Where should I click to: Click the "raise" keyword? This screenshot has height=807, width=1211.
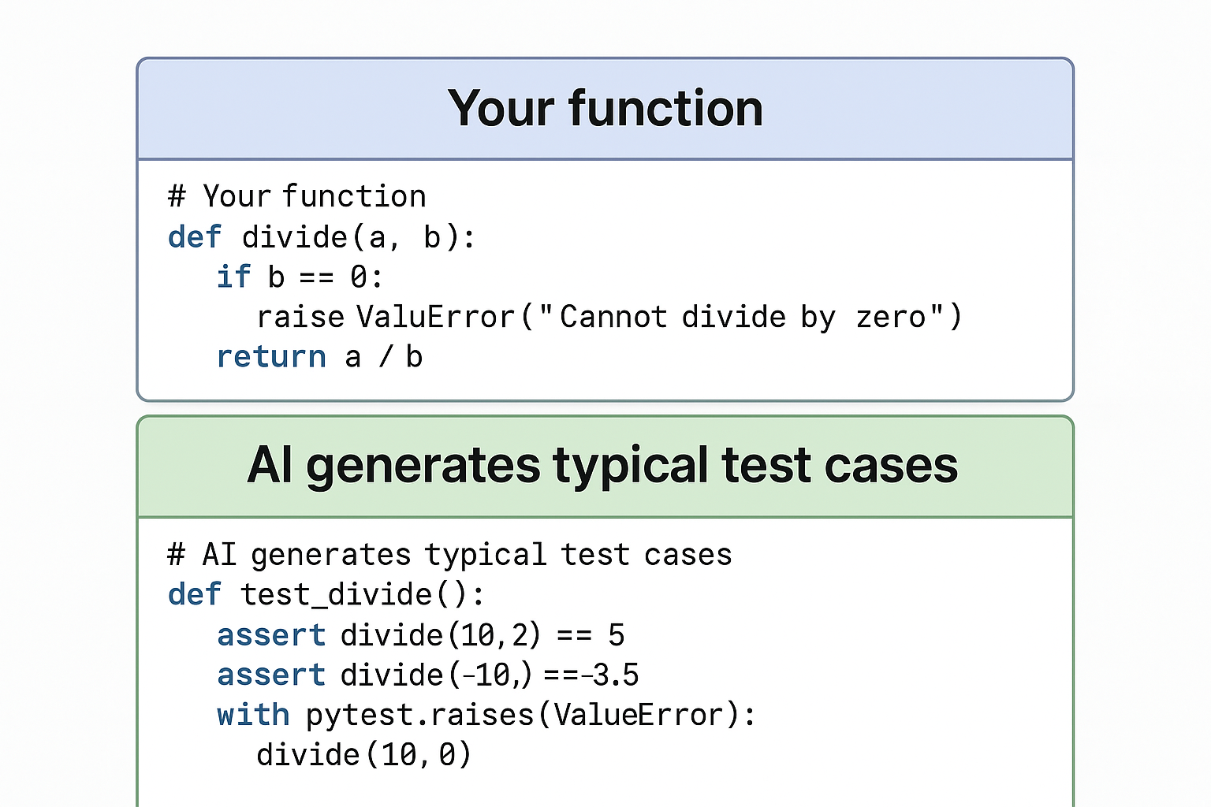(300, 317)
